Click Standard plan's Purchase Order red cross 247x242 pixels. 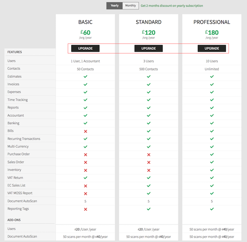[148, 155]
